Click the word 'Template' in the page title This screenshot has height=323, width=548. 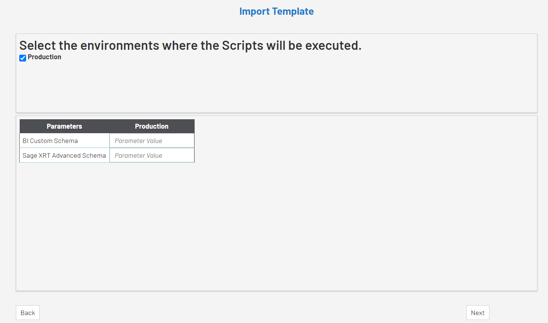click(293, 11)
